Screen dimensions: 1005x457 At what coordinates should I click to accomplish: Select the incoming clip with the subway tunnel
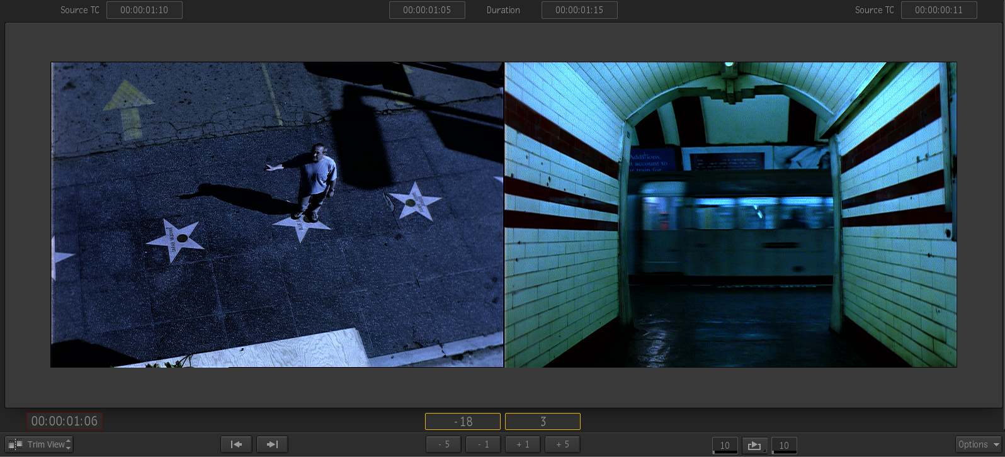[730, 215]
